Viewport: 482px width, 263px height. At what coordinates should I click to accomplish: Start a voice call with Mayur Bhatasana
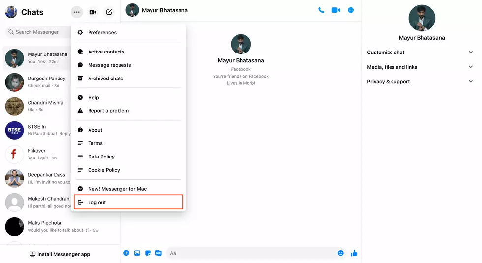point(321,10)
